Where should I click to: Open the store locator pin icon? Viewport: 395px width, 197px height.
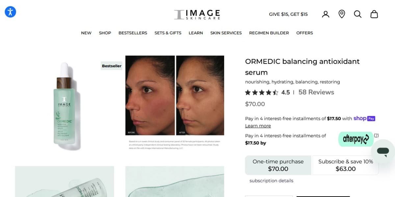click(342, 14)
